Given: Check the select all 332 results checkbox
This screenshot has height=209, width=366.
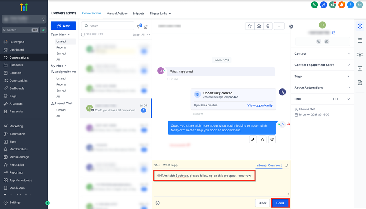Looking at the screenshot, I should [x=83, y=35].
